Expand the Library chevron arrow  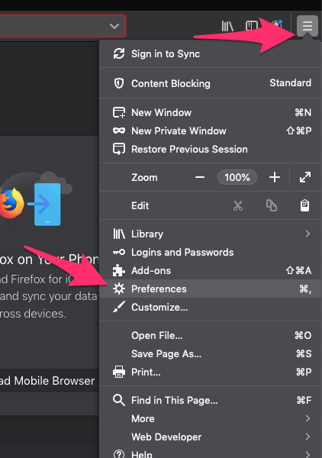coord(308,234)
